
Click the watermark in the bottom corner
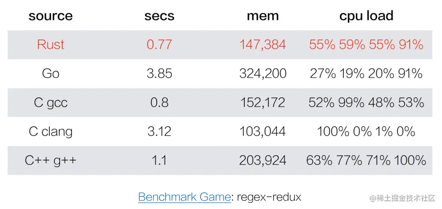tap(404, 198)
